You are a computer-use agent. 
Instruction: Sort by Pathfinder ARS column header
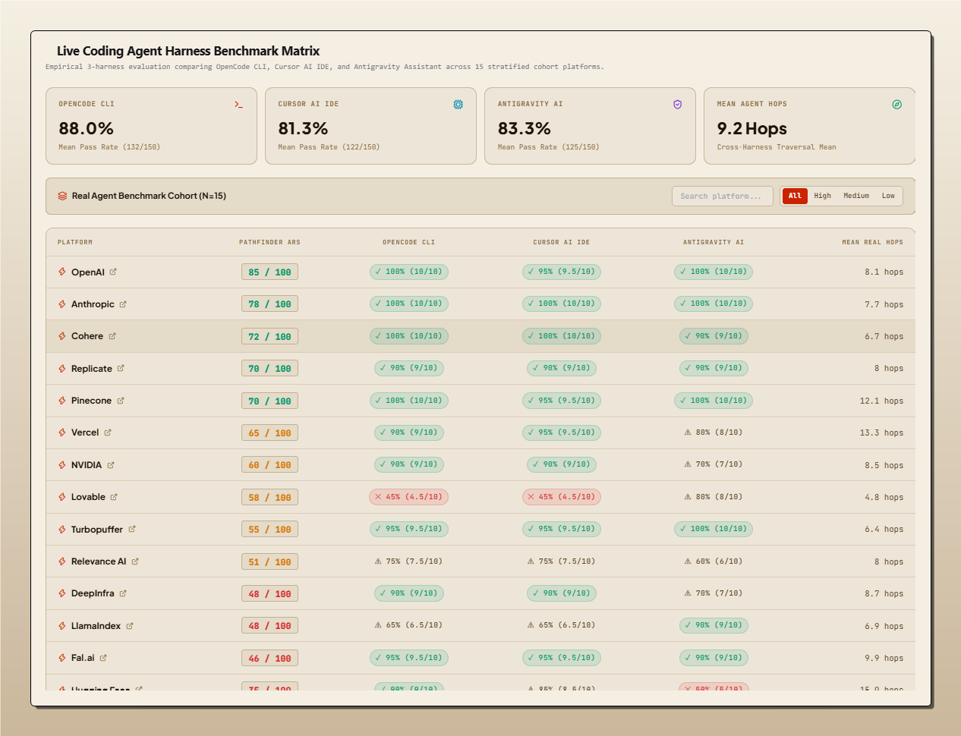pyautogui.click(x=269, y=242)
